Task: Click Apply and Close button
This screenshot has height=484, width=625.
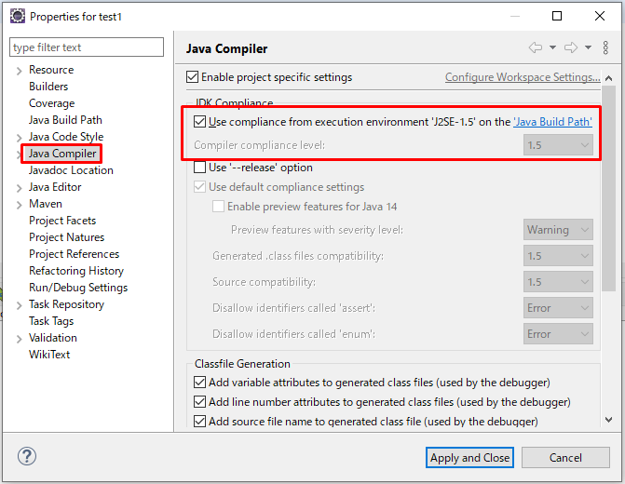Action: click(x=469, y=457)
